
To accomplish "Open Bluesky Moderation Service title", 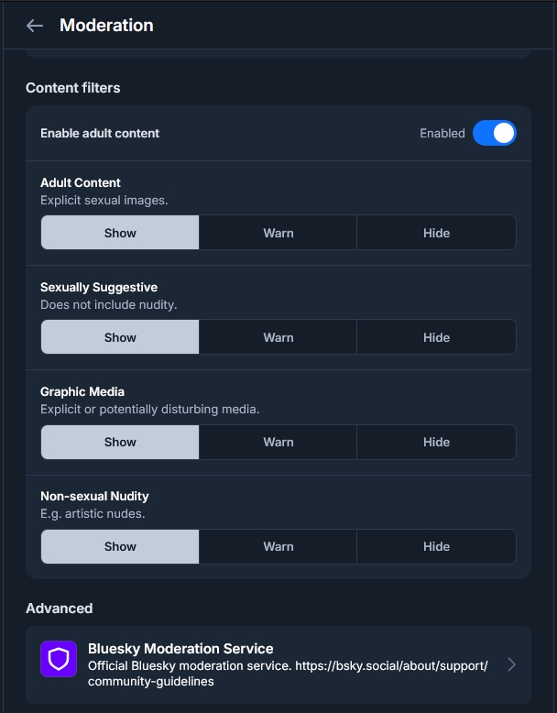I will (x=180, y=648).
